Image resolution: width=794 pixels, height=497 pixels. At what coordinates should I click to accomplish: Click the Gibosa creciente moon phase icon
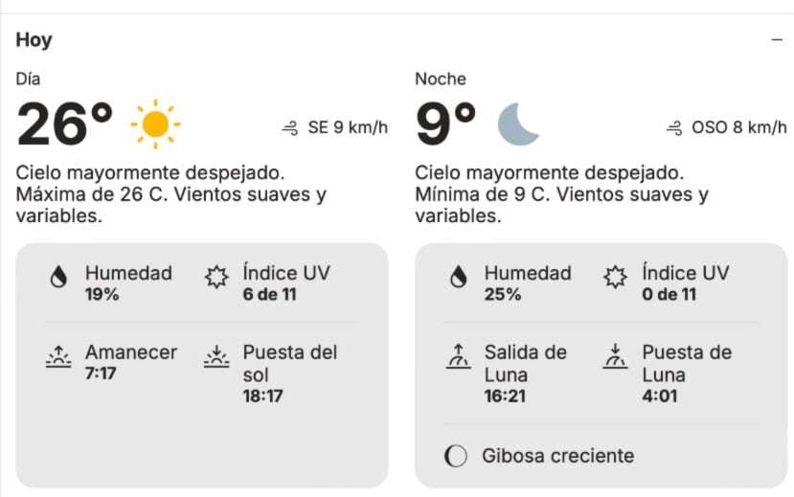click(x=456, y=456)
